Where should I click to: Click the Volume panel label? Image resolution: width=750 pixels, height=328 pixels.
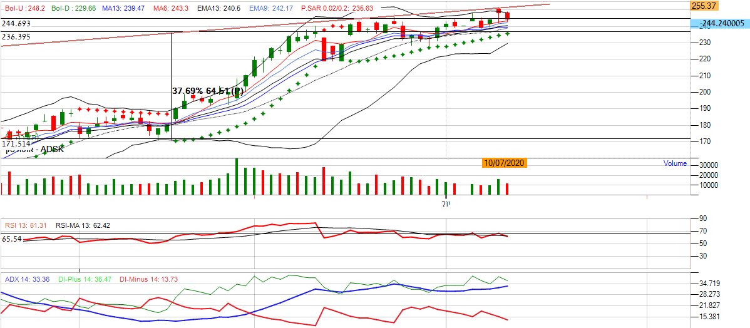pyautogui.click(x=675, y=163)
